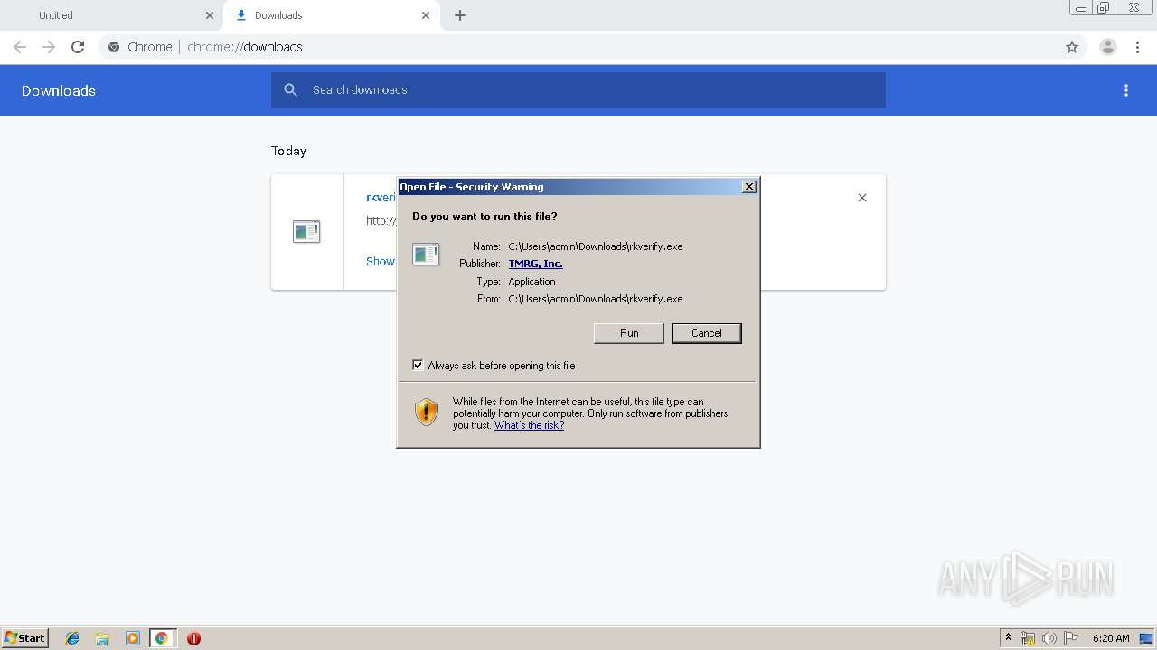The image size is (1157, 650).
Task: Click the Show desktop button
Action: 1147,638
